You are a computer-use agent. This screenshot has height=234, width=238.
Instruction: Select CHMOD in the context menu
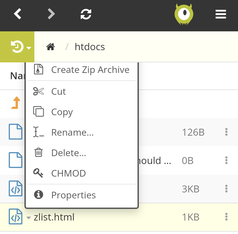coord(68,174)
